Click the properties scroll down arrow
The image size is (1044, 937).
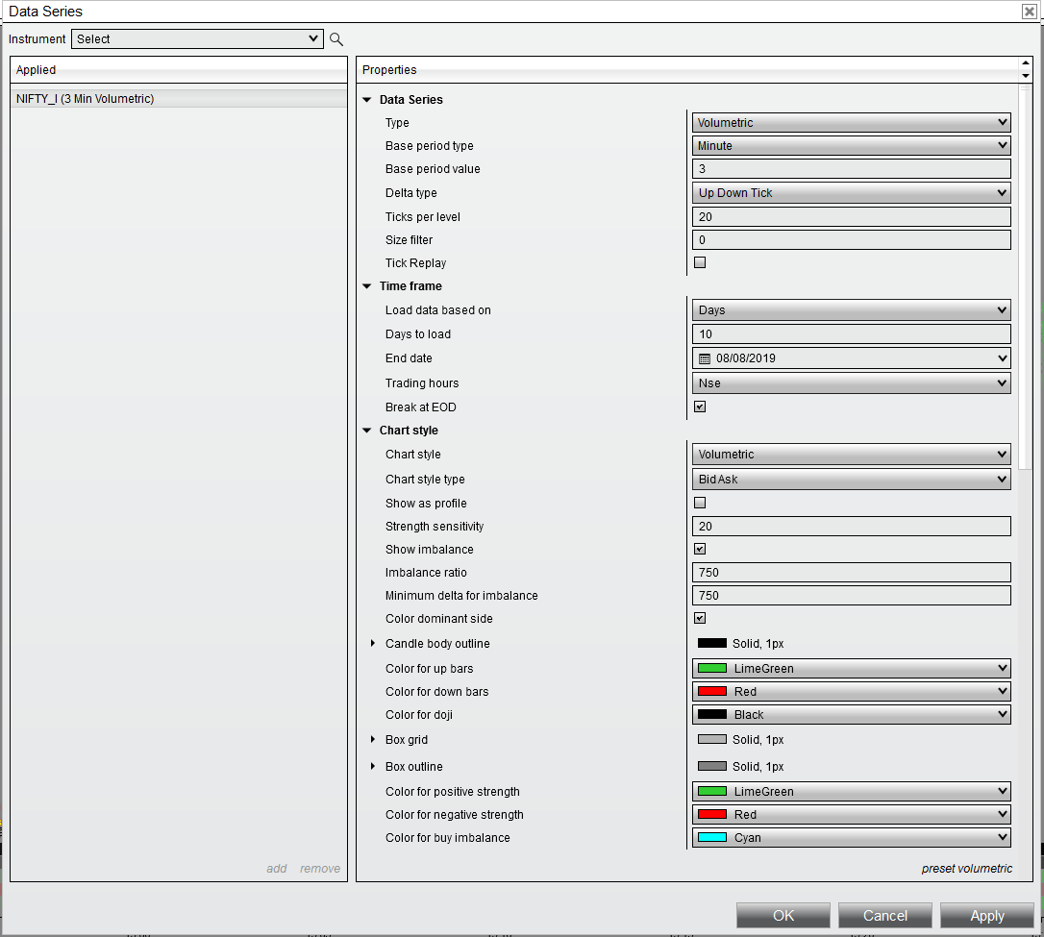coord(1026,76)
